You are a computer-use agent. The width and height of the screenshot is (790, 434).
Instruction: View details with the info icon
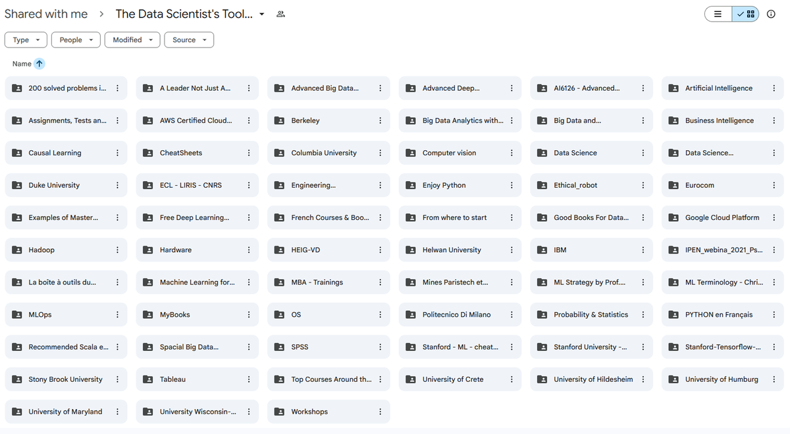(x=771, y=14)
